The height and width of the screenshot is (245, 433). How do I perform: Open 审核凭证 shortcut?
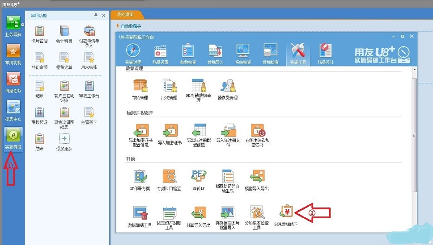(39, 116)
